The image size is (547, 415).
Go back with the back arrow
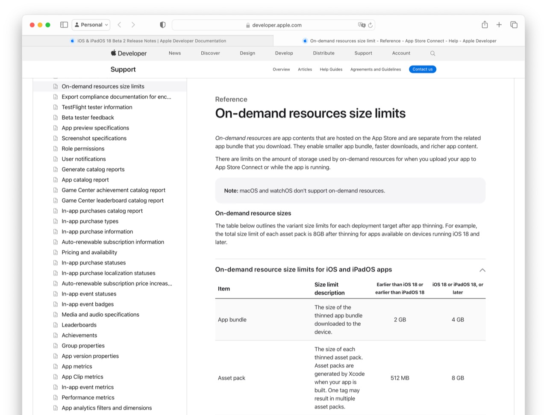click(x=120, y=25)
